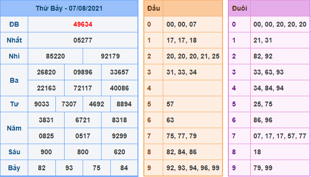Select Đuôi values 00, 00, 20, 20, 20
The image size is (311, 177).
click(280, 24)
